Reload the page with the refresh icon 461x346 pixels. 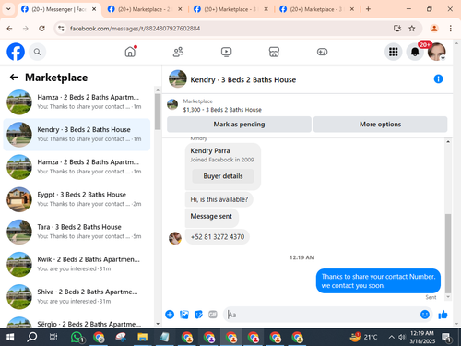(41, 29)
